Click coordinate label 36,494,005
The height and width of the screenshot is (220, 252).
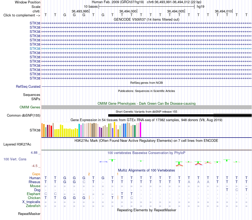click(x=176, y=11)
